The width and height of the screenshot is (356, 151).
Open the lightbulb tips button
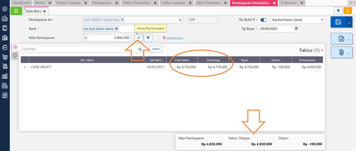347,11
